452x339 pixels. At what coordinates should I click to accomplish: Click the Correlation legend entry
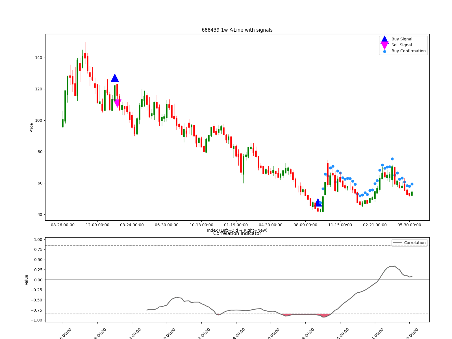pyautogui.click(x=409, y=243)
